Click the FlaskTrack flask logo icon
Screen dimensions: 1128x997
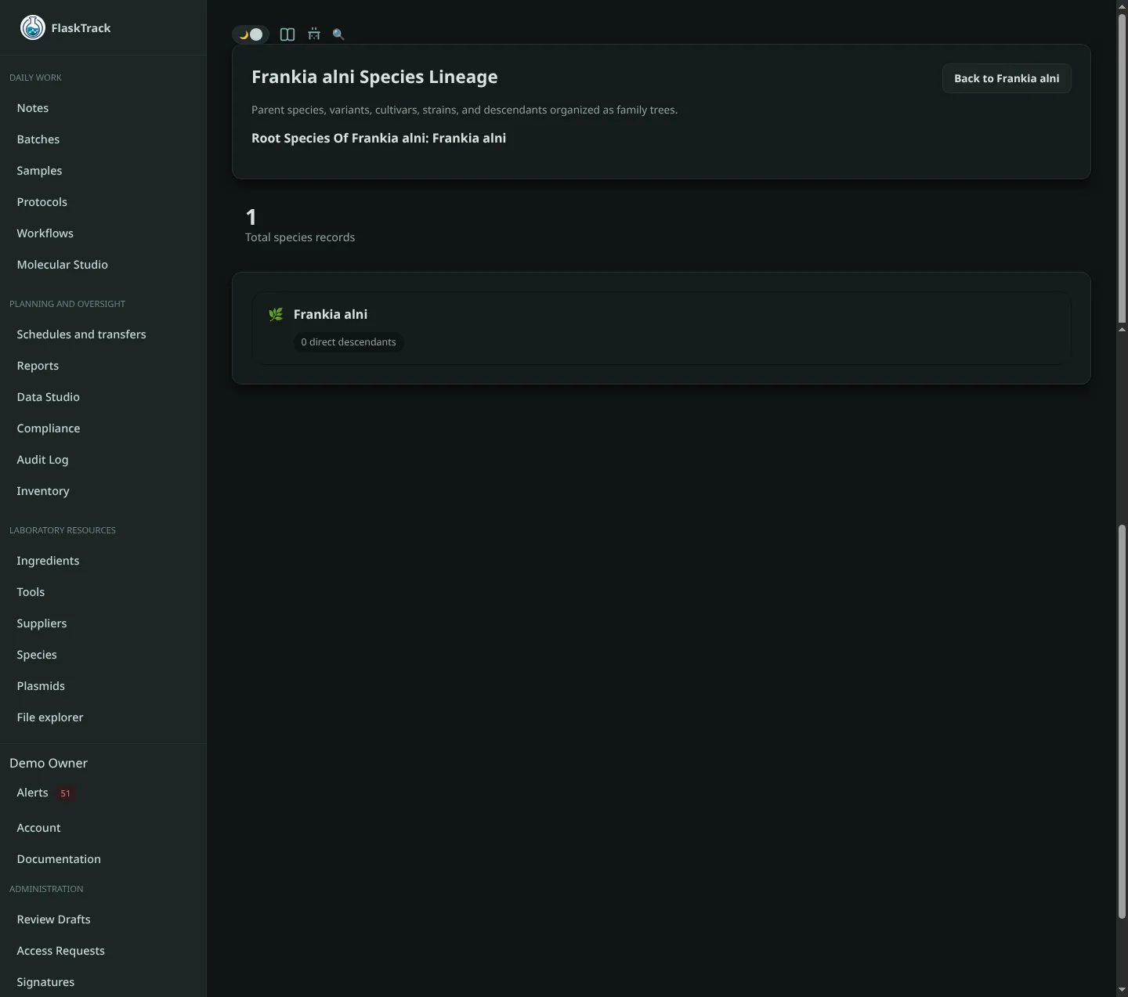click(32, 27)
